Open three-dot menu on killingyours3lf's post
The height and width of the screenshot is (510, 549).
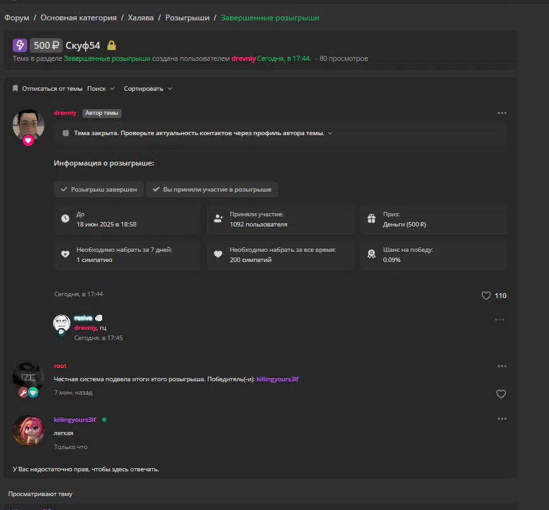(x=501, y=419)
